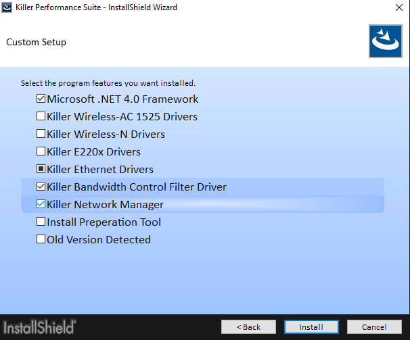Screen dimensions: 410x340
Task: Click 'Select the program features' instruction text
Action: point(108,83)
